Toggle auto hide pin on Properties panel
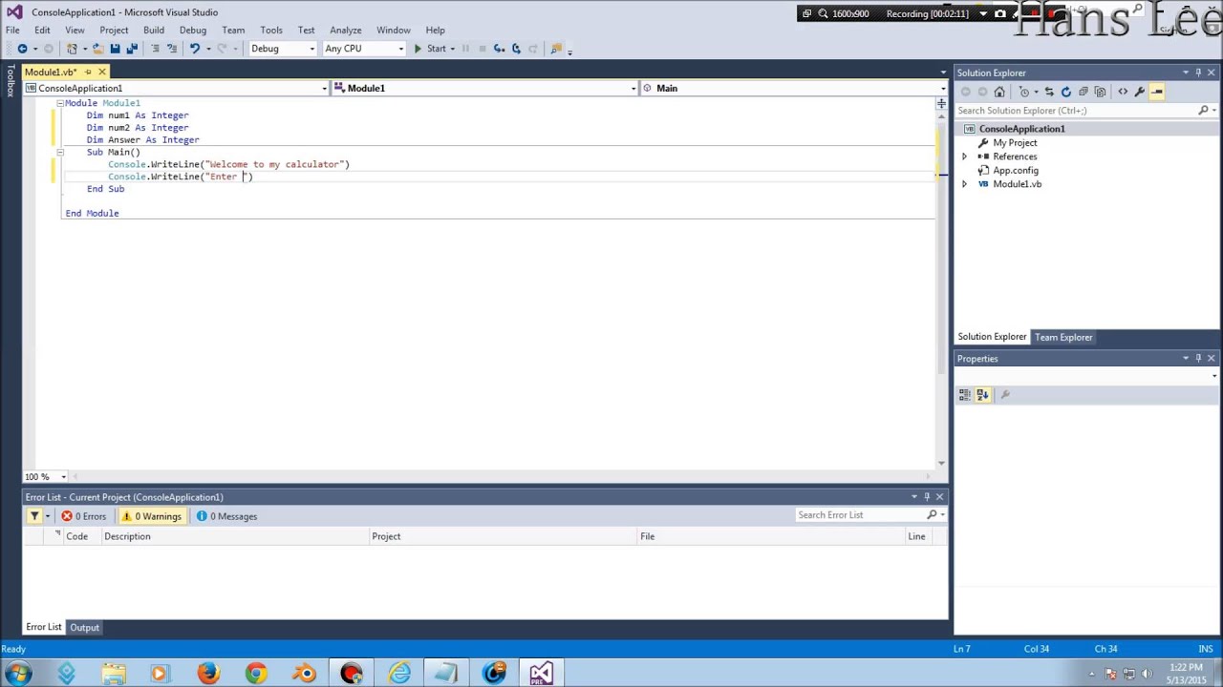The width and height of the screenshot is (1223, 687). [x=1198, y=359]
